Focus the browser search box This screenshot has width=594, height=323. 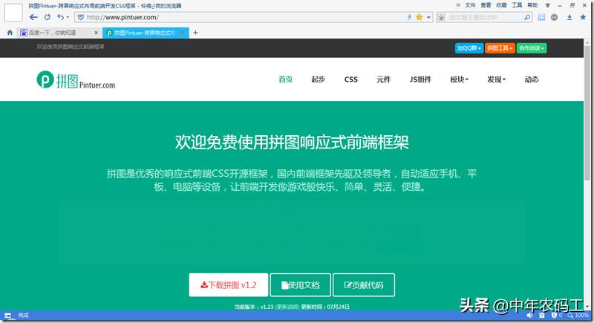coord(485,17)
